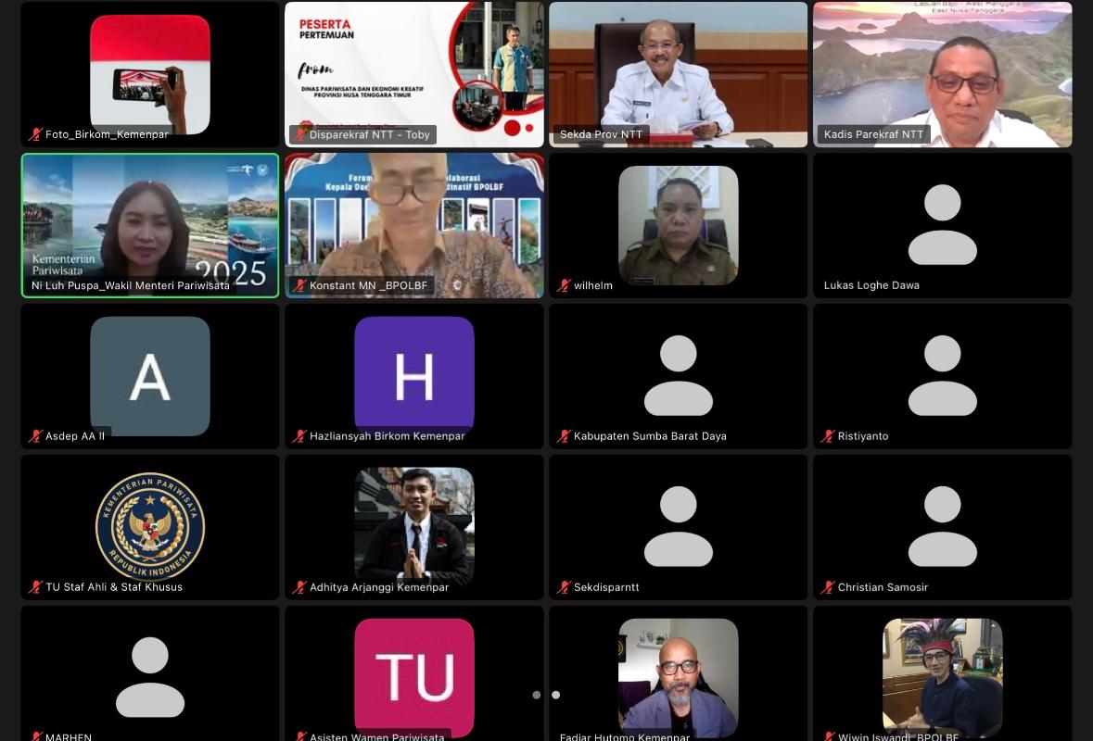Click muted mic icon next to Konstant MN _BPOLBF
Screen dimensions: 1093x741
tap(299, 286)
